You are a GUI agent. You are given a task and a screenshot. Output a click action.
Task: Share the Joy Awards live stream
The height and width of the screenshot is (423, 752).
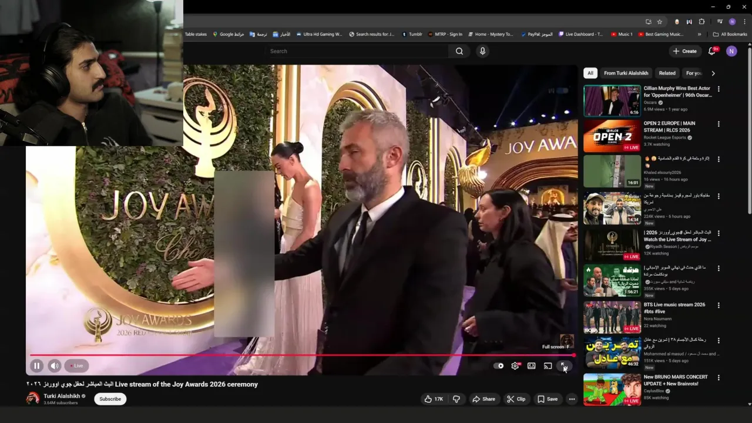pos(483,399)
